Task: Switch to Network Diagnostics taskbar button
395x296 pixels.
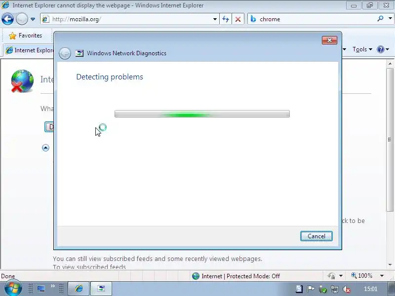Action: click(x=101, y=289)
